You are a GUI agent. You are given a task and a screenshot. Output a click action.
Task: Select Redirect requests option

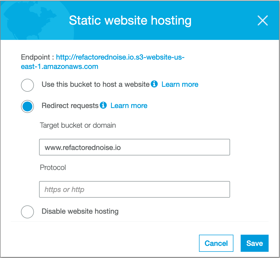pos(27,106)
